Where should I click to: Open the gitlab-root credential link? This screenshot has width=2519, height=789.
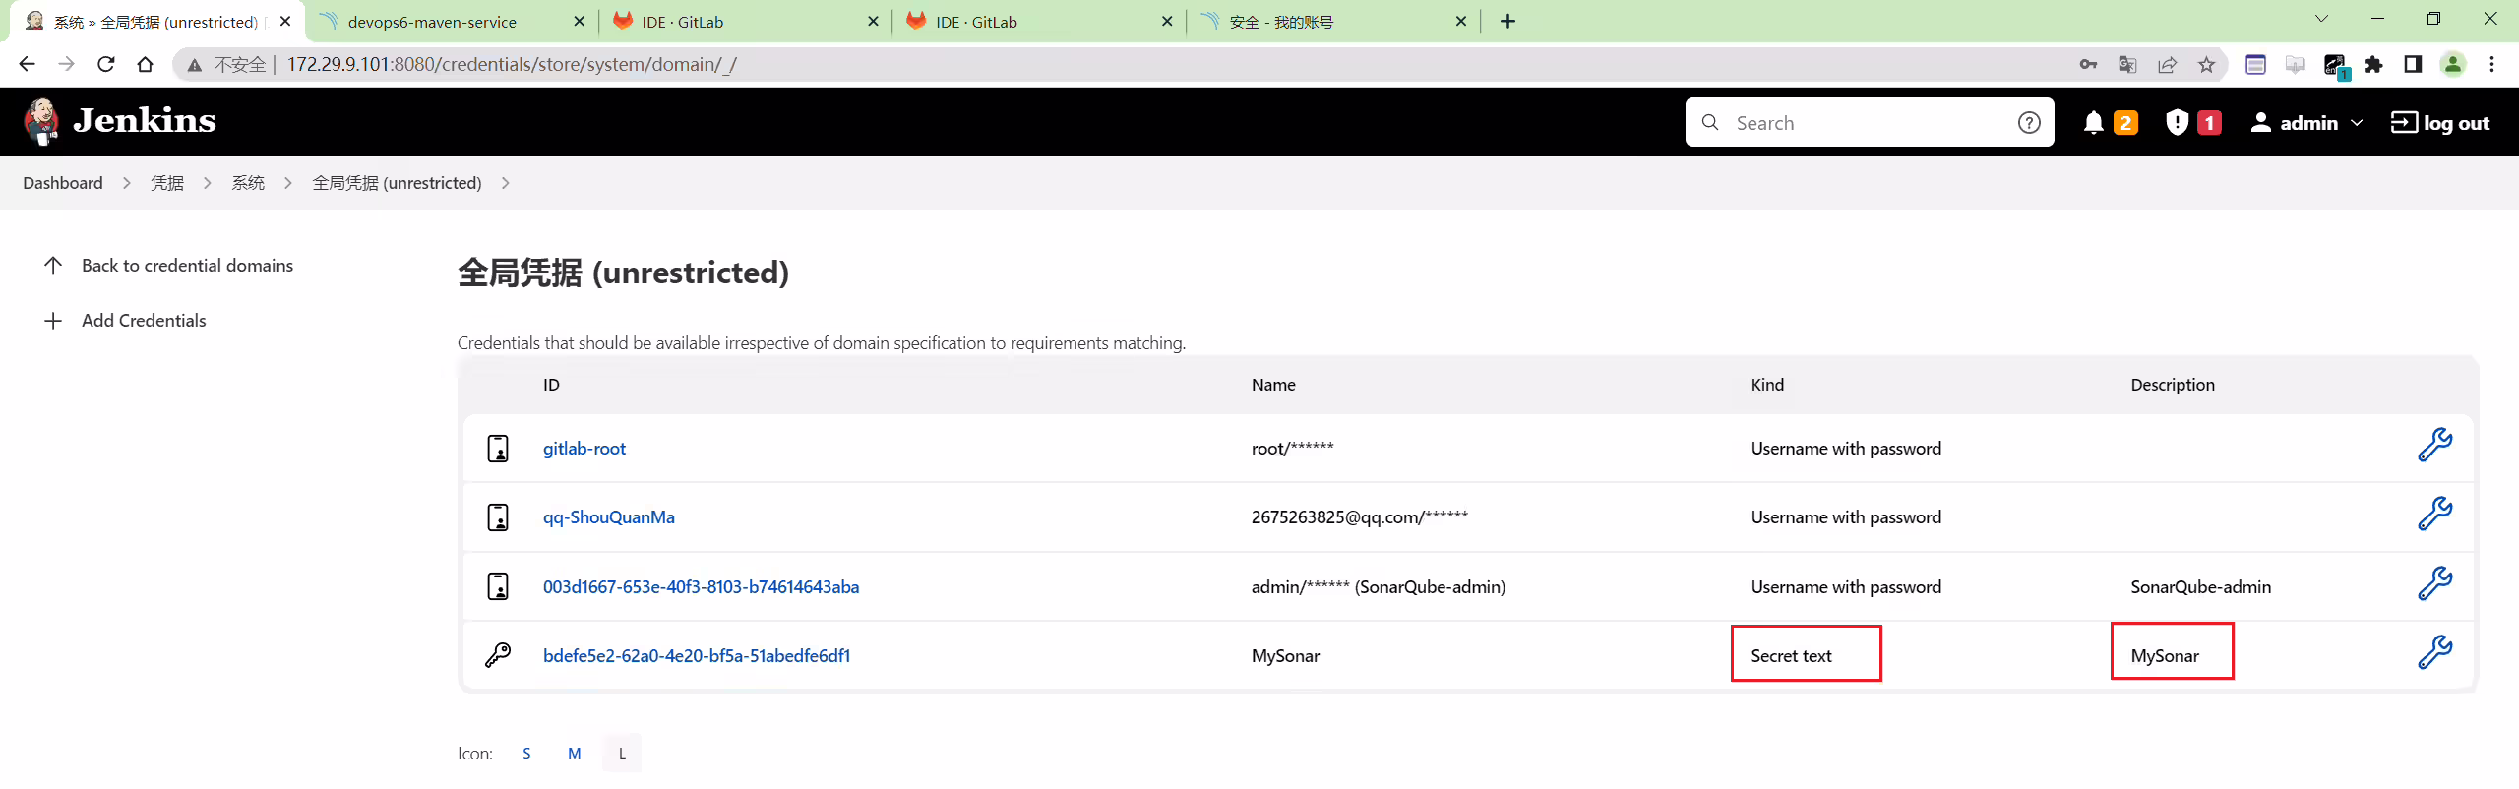tap(584, 449)
